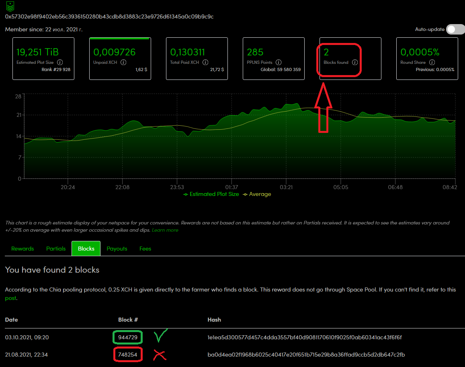Switch to the Payouts tab

[117, 249]
